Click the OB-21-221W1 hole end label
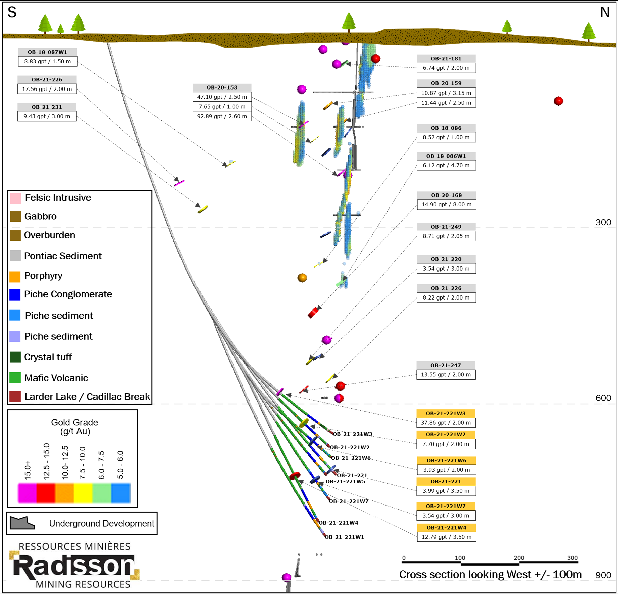Viewport: 618px width, 594px height. [x=345, y=537]
